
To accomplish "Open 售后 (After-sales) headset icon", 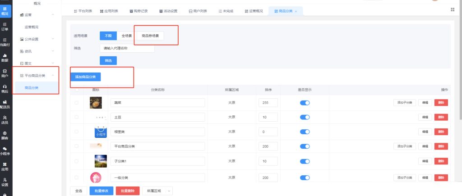I will (5, 89).
